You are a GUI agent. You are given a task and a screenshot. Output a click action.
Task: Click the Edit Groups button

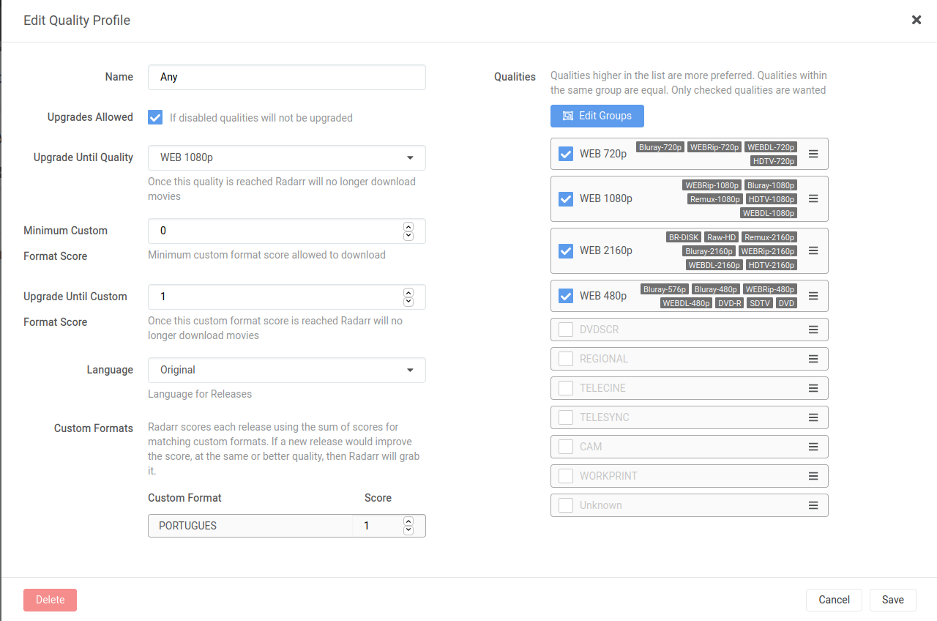point(597,116)
